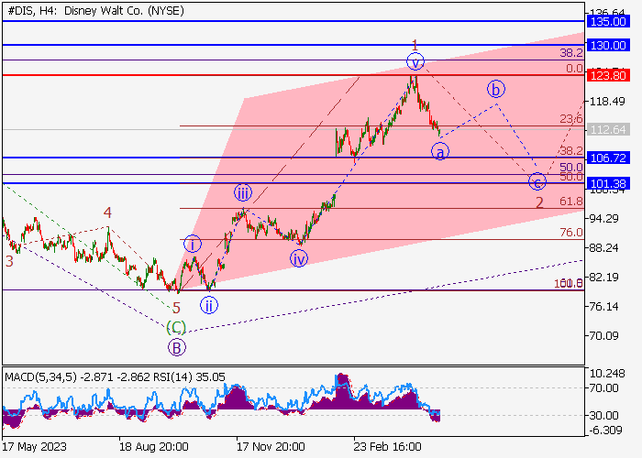Select the 135.00 blue price level label
The height and width of the screenshot is (458, 642).
point(608,22)
